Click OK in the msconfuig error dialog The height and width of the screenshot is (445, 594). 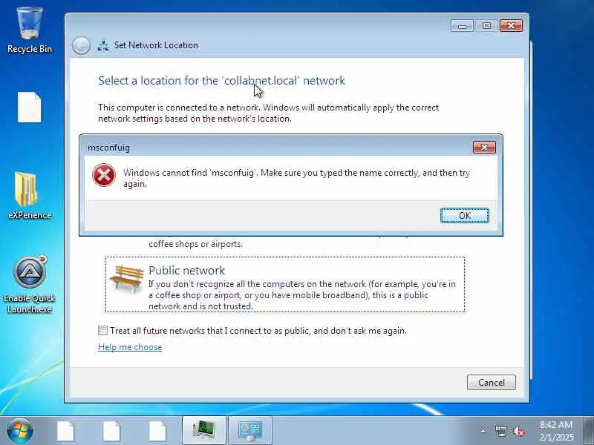465,215
